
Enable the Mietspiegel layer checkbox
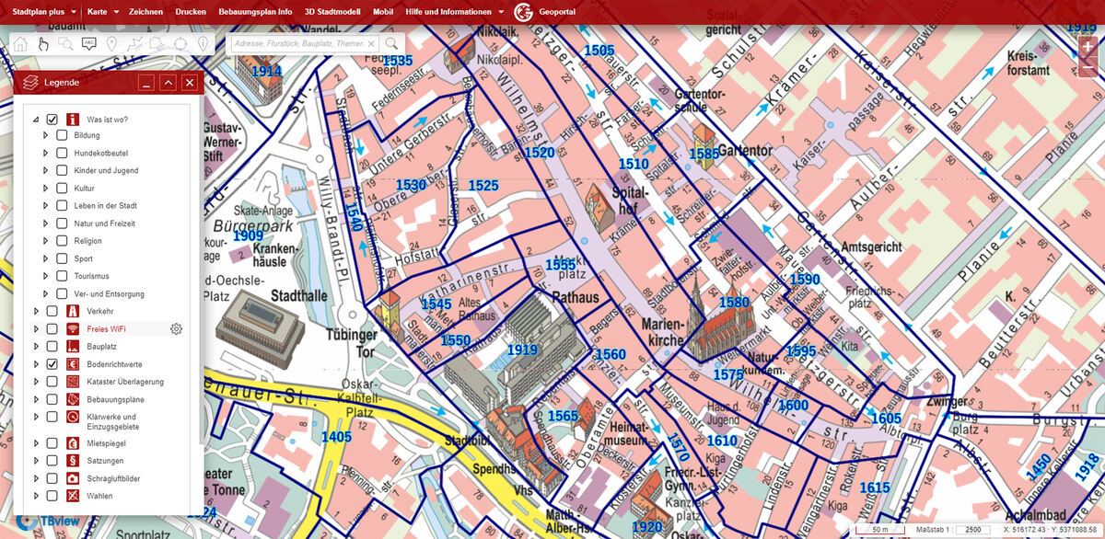52,443
